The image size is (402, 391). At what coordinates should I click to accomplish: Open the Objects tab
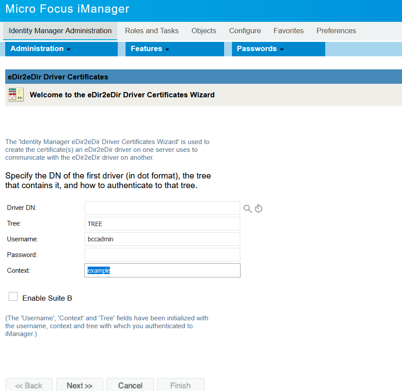204,31
